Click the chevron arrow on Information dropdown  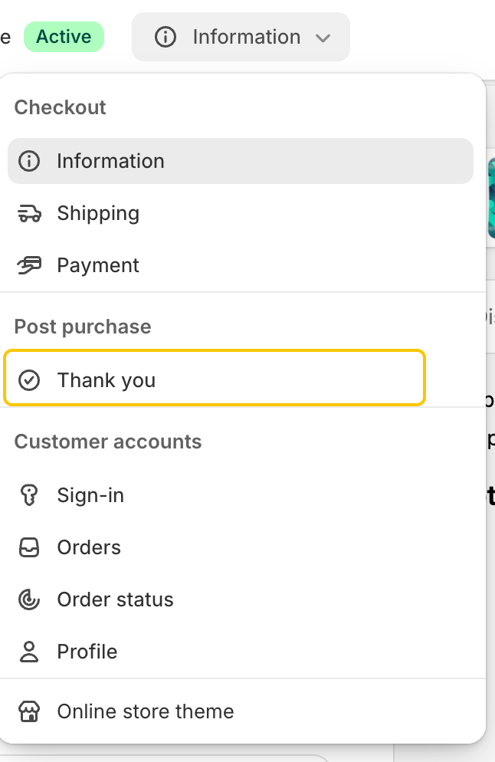click(323, 38)
